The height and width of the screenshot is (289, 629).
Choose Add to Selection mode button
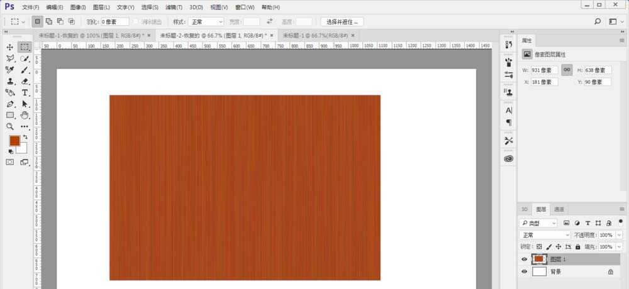pos(49,21)
